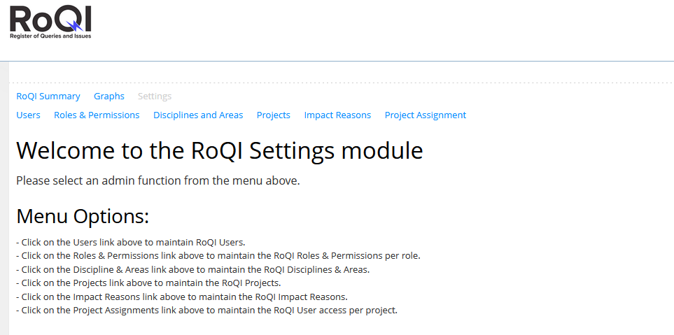Open Roles & Permissions settings

click(x=97, y=115)
